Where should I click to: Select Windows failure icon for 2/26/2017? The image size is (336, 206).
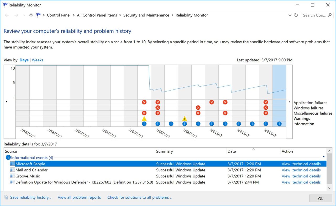(x=158, y=108)
